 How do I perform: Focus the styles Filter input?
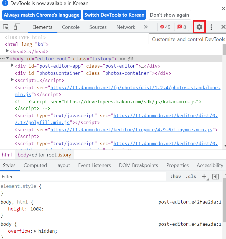click(x=83, y=177)
